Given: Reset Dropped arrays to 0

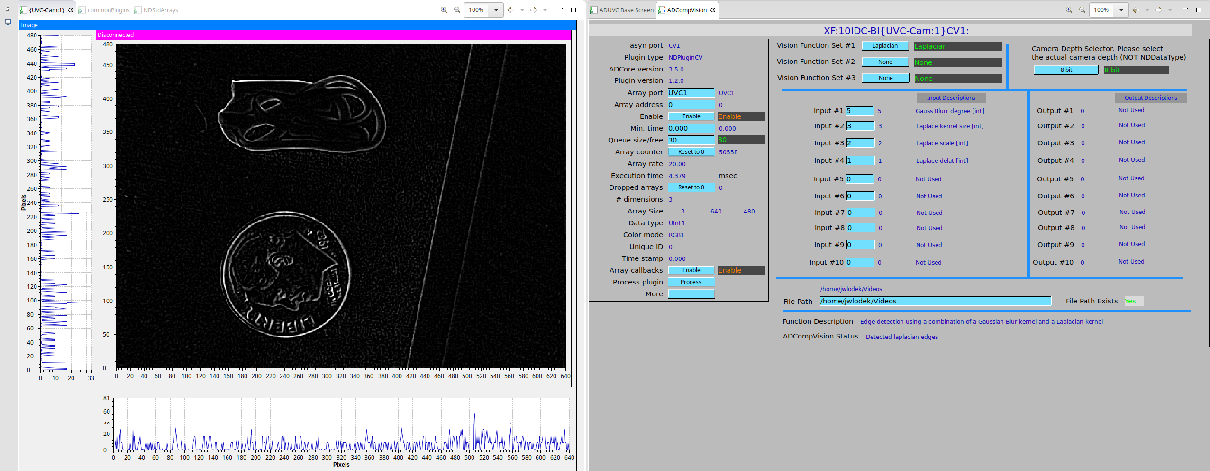Looking at the screenshot, I should [x=691, y=187].
